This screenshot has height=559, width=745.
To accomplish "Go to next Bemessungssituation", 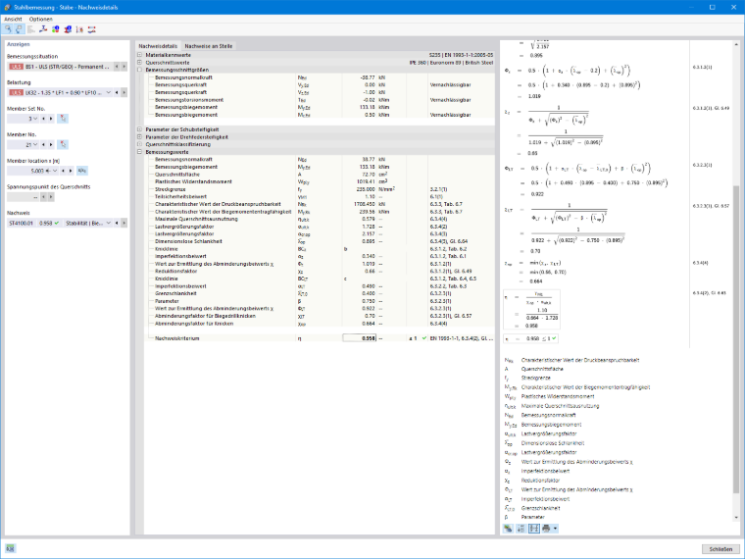I will [124, 67].
